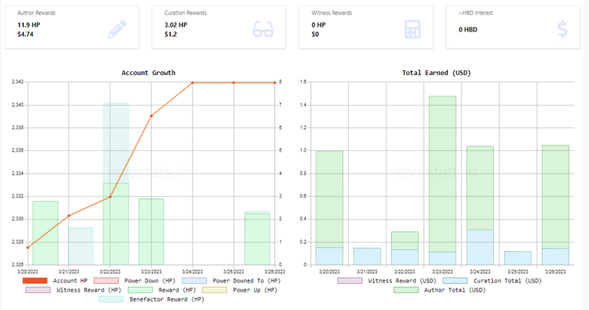The image size is (589, 310).
Task: Click the Power Downed To (HP) legend label
Action: tap(246, 281)
